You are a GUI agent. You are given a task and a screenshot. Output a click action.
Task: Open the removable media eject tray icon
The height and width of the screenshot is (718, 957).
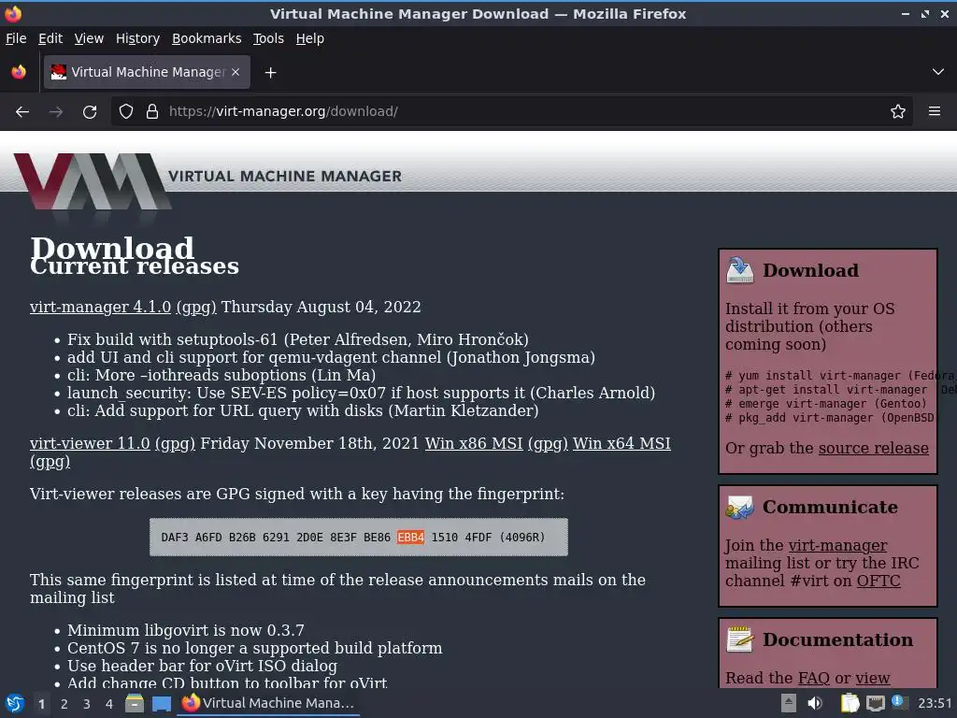click(x=789, y=703)
